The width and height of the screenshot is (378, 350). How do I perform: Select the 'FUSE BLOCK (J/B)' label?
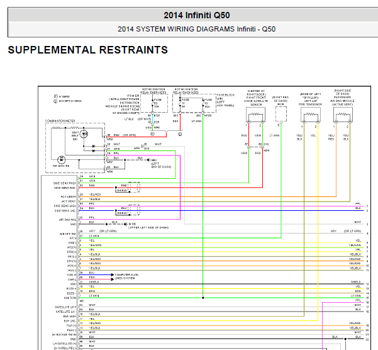[x=226, y=97]
